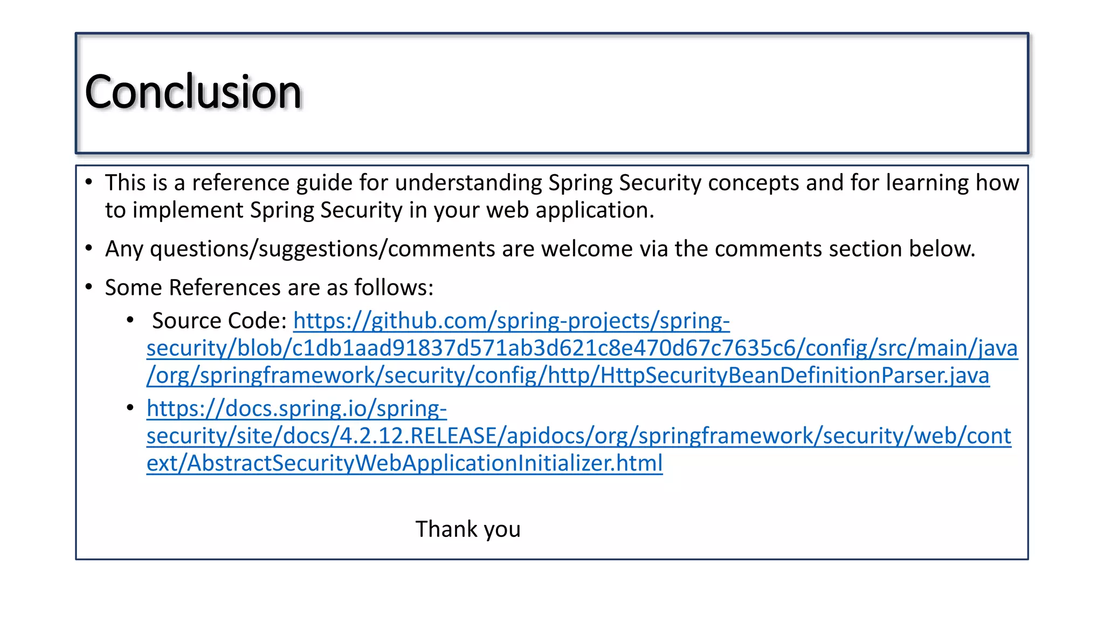
Task: Click "HttpSecurityBeanDefinitionParser.java" in the GitHub link
Action: tap(795, 376)
